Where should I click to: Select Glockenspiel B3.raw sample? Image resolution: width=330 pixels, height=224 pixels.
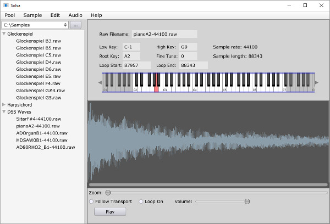tap(38, 41)
